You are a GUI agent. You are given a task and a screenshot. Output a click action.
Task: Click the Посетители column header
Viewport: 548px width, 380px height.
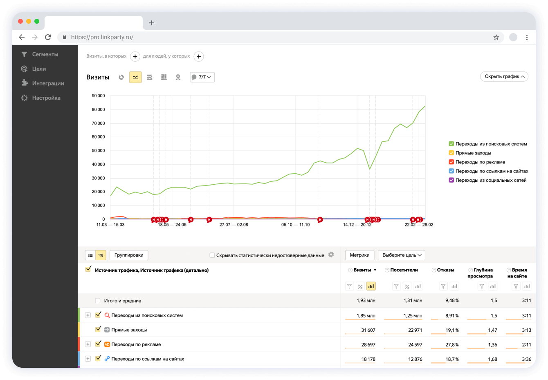[404, 270]
